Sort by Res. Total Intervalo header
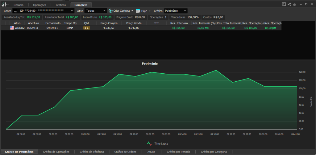Screen dimensions: 316x155 point(229,23)
